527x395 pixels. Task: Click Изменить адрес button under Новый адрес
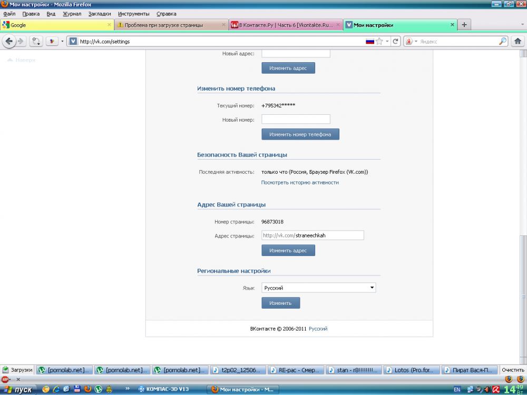[288, 68]
